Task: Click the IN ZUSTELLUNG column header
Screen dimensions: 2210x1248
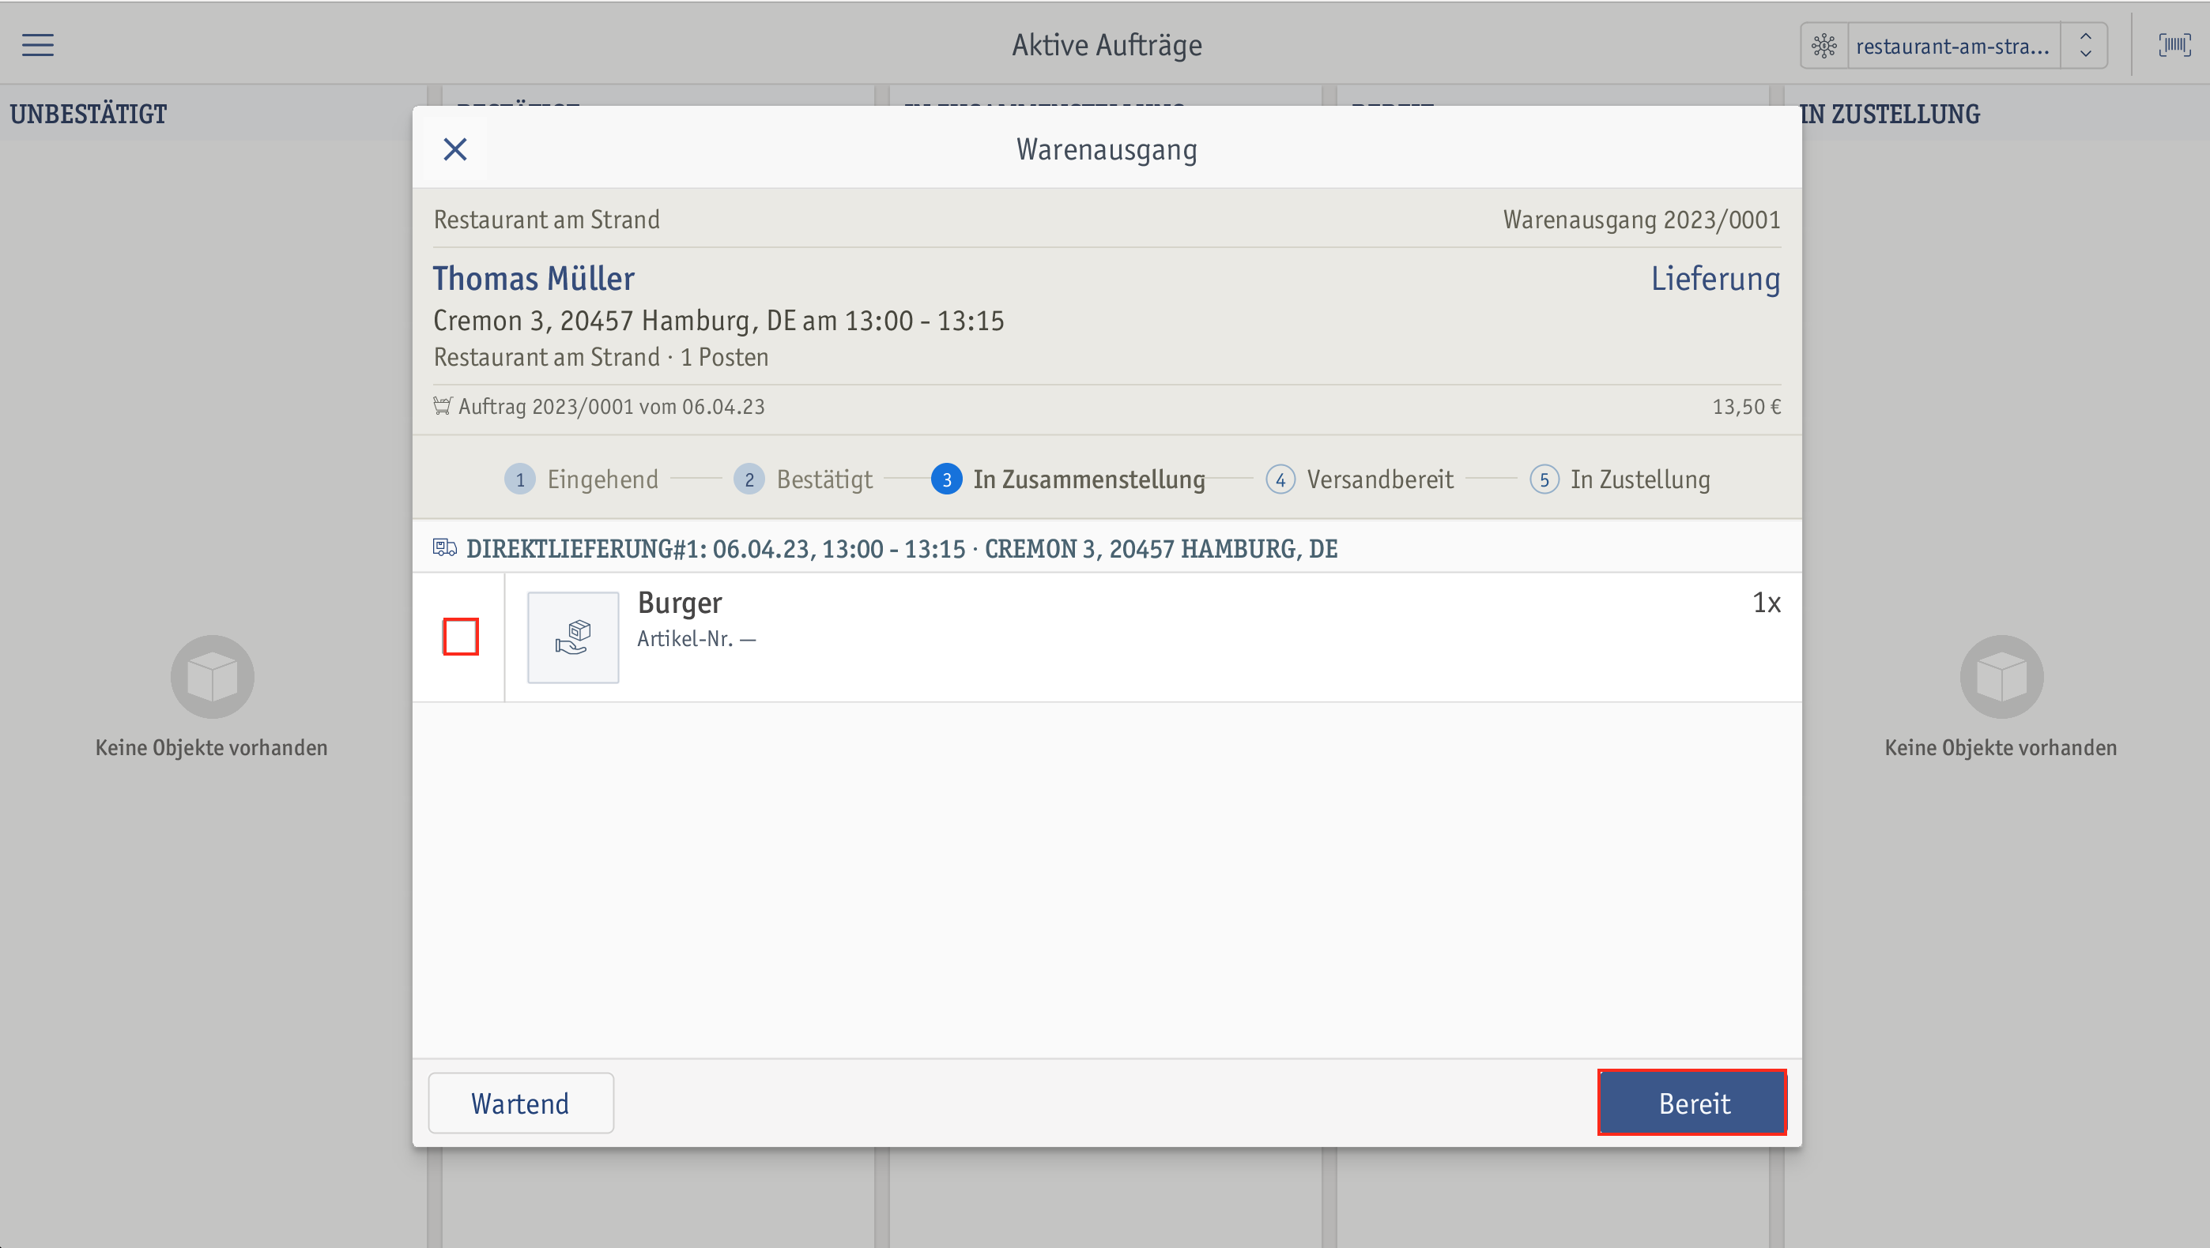Action: point(1890,113)
